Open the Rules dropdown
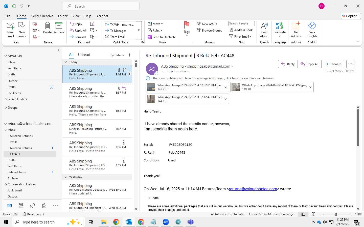The image size is (364, 227). point(155,30)
